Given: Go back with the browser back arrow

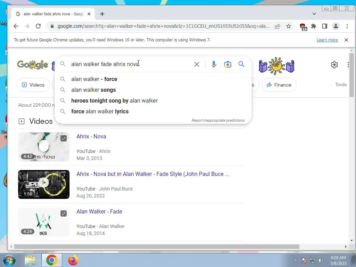Looking at the screenshot, I should point(16,26).
